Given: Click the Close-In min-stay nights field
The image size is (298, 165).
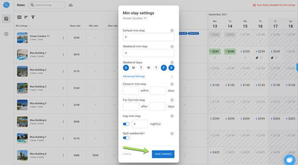Looking at the screenshot, I should (x=131, y=91).
